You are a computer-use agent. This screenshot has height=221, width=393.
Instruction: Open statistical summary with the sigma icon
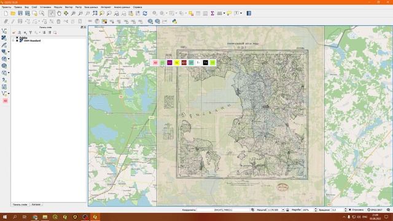(212, 14)
